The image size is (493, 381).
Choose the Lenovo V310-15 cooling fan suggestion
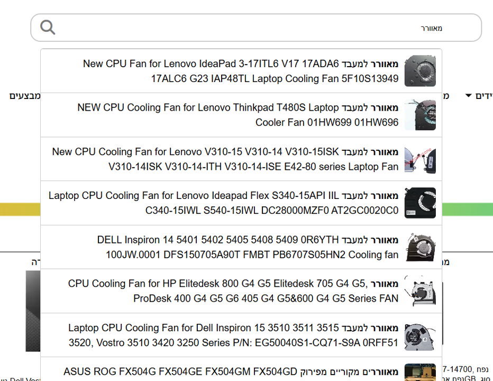(x=241, y=159)
